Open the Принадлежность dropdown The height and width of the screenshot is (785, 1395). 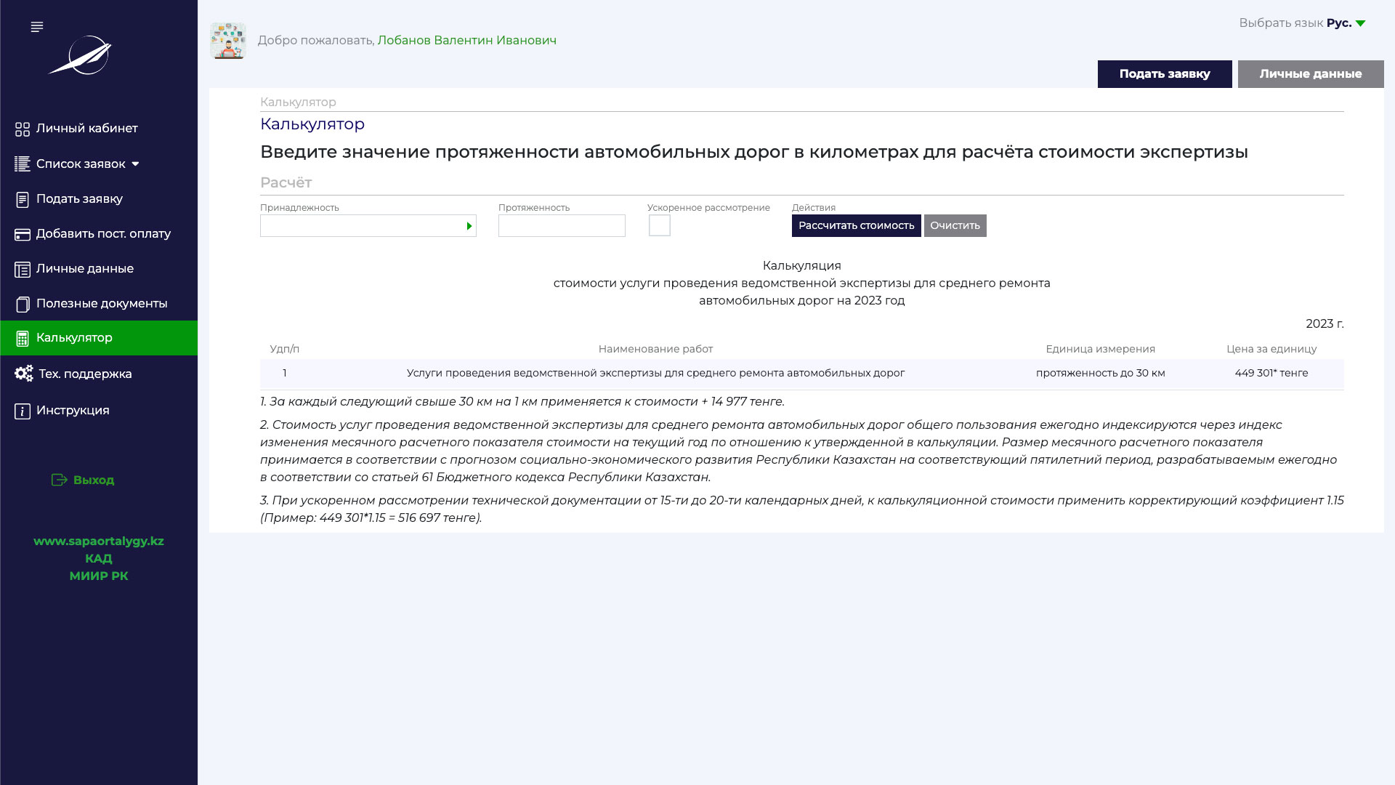coord(368,226)
